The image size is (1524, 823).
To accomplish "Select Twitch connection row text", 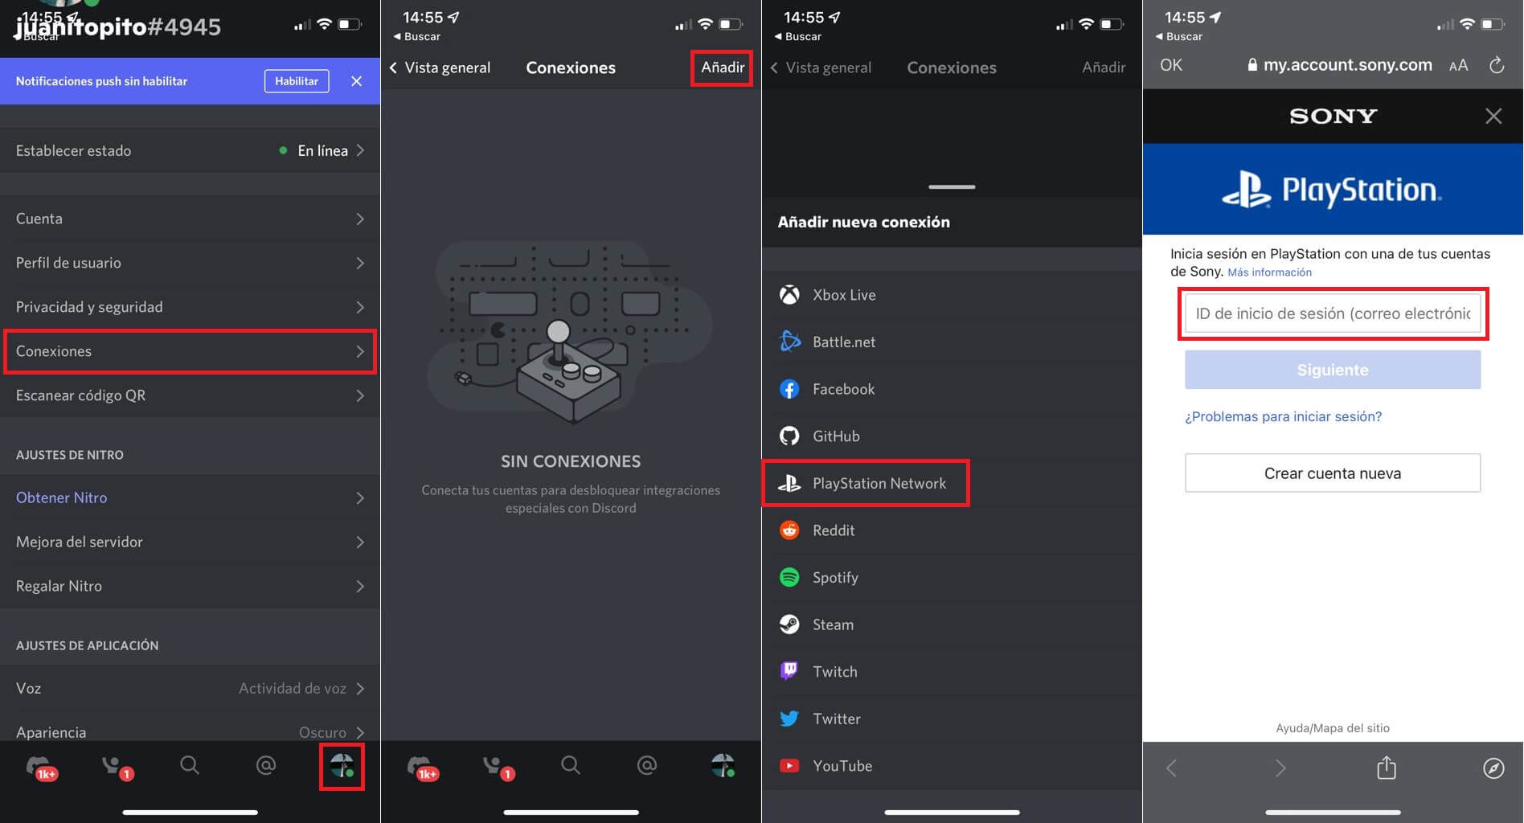I will 834,671.
